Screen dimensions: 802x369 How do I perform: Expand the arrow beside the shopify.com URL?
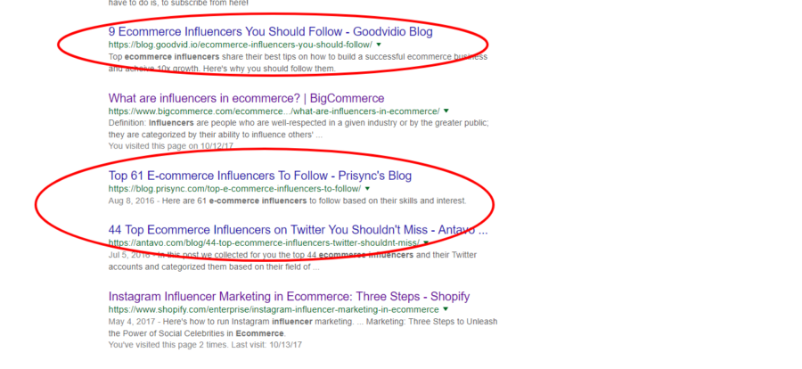tap(446, 309)
